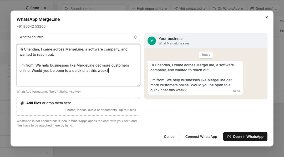Image resolution: width=284 pixels, height=157 pixels.
Task: Select the On WhatsApp filter chip
Action: coord(227,9)
